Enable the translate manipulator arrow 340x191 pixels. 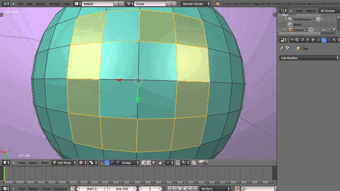[x=107, y=163]
